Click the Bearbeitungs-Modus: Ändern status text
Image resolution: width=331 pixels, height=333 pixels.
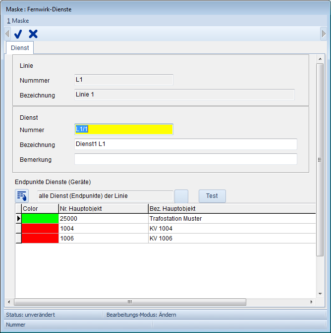point(141,315)
